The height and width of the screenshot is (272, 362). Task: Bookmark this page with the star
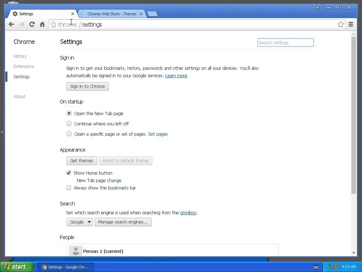click(340, 24)
